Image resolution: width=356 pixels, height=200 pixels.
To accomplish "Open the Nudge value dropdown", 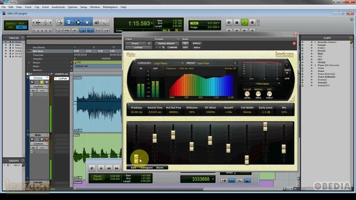I will coord(219,27).
